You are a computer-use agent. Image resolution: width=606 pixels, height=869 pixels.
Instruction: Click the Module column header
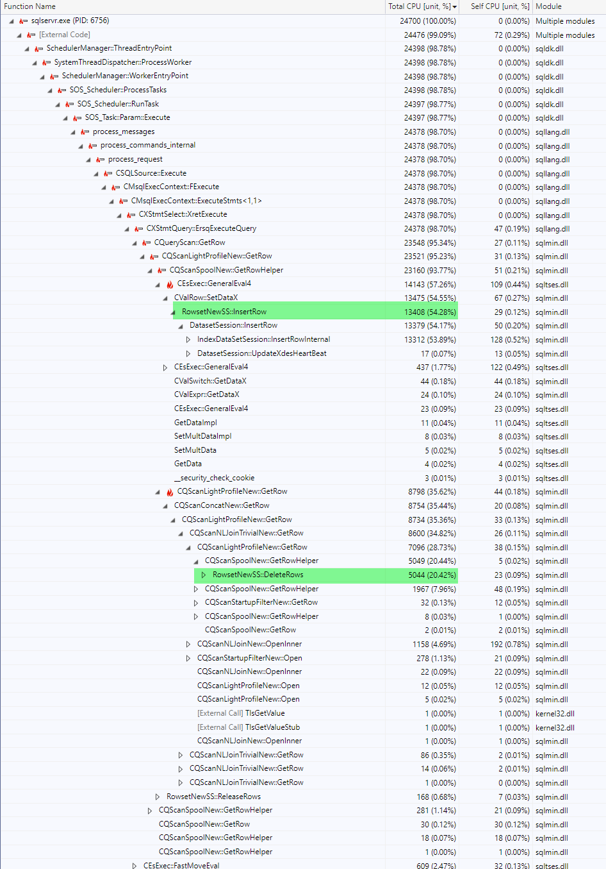(x=569, y=6)
